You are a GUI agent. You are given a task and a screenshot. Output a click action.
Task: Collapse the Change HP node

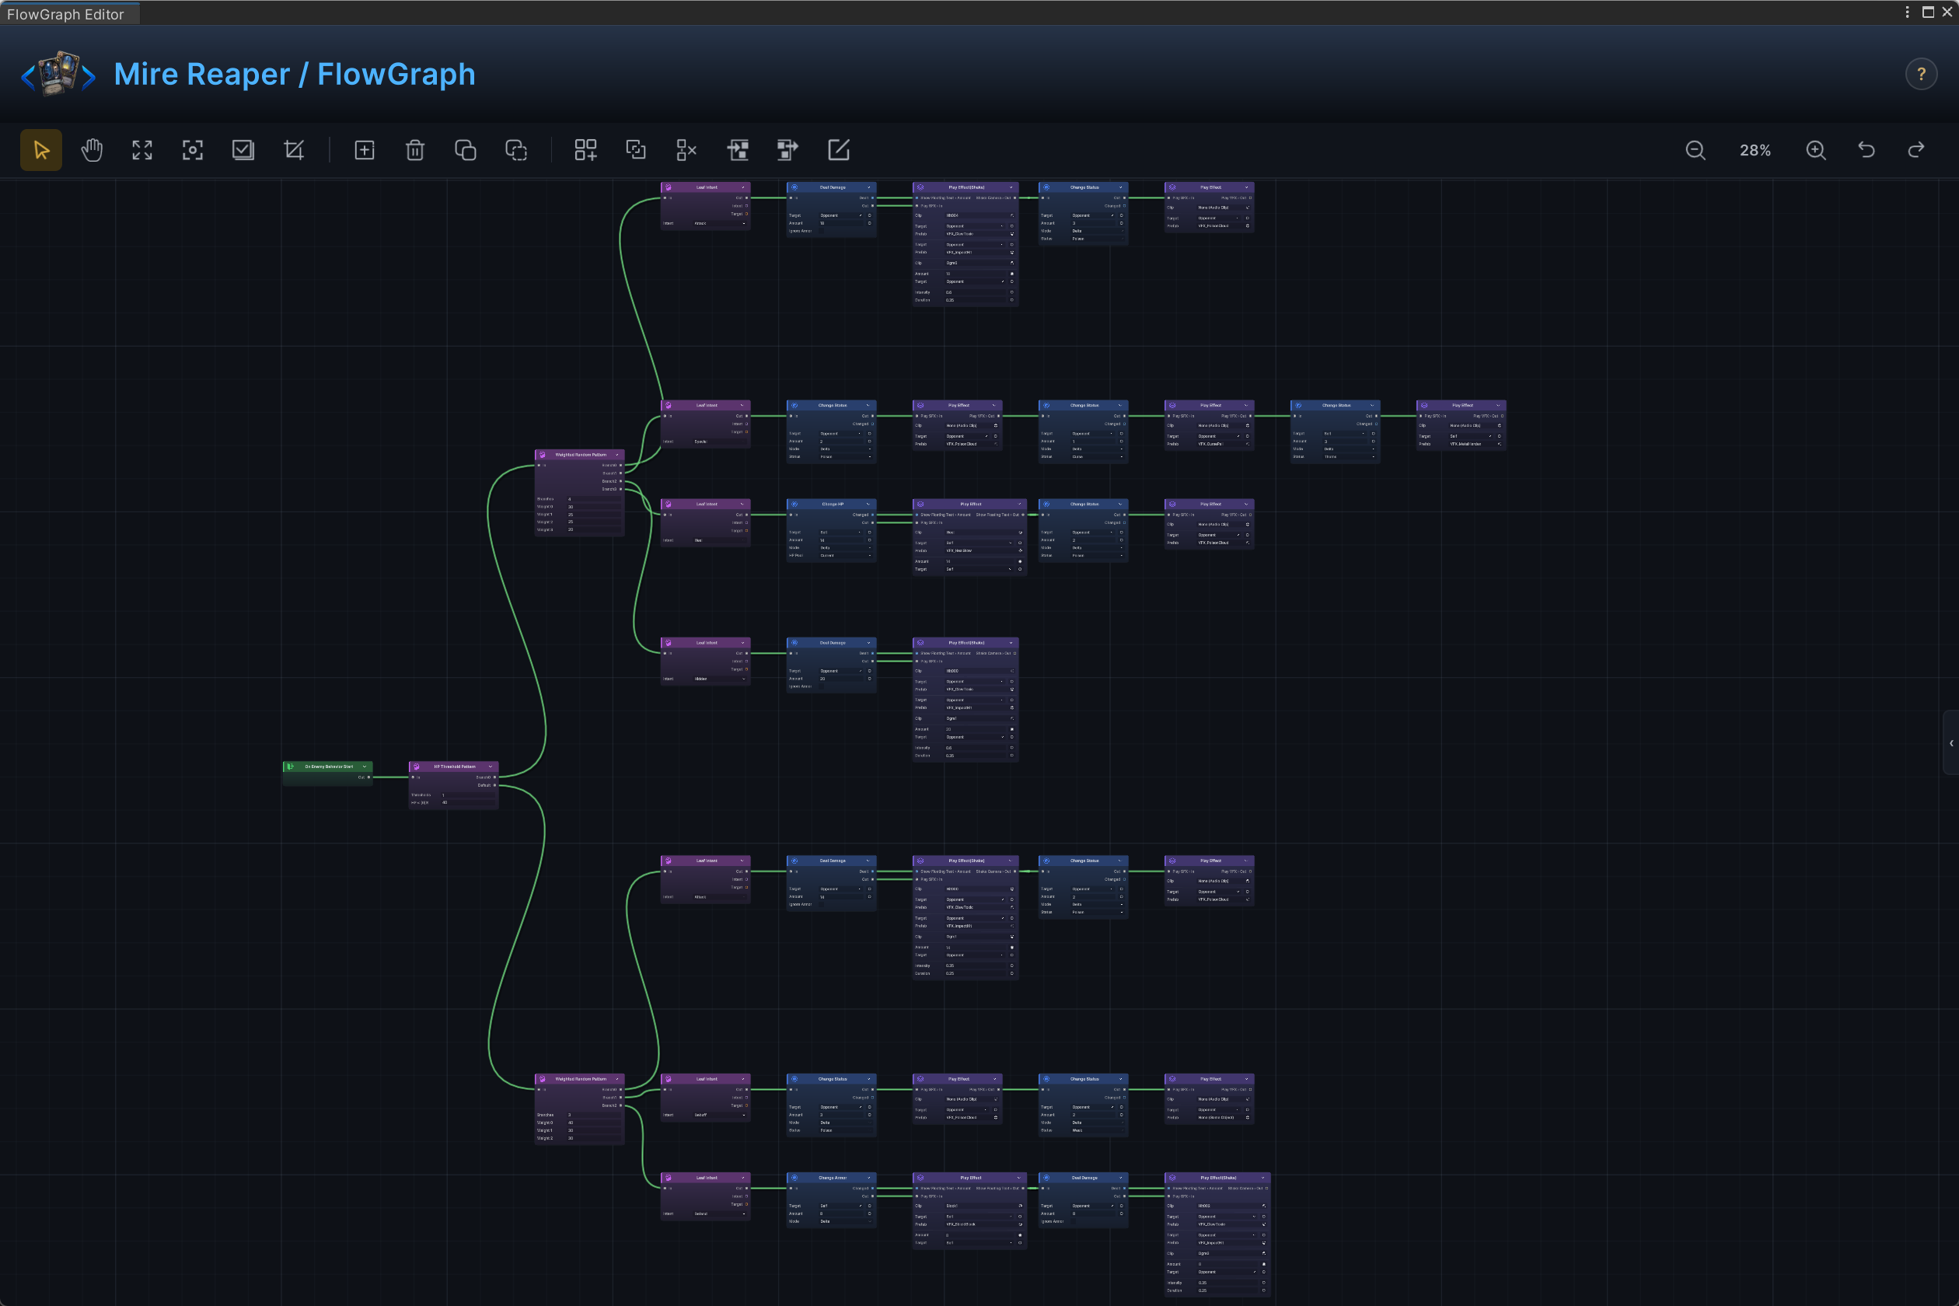tap(868, 504)
